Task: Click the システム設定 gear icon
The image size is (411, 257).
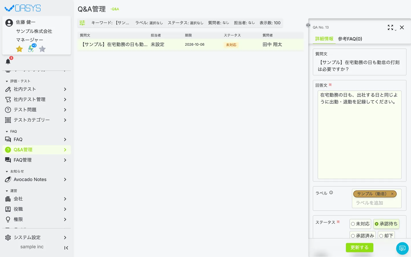Action: [8, 238]
